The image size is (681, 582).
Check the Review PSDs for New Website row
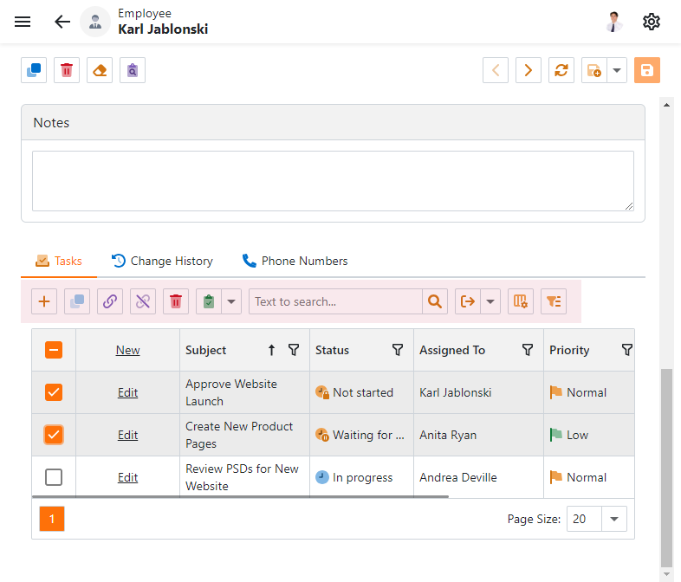54,477
